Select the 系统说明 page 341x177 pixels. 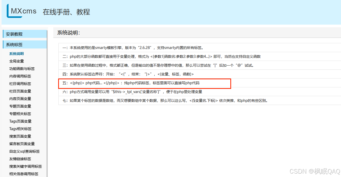(17, 53)
